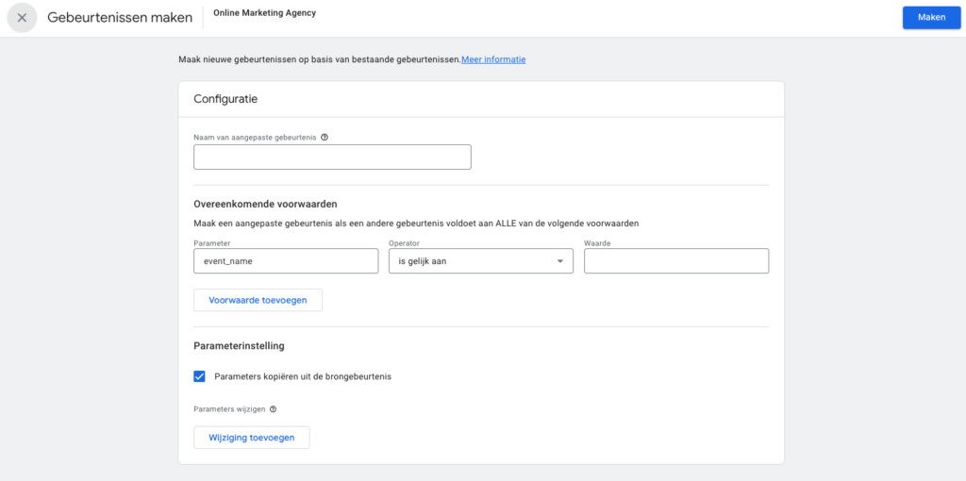Click the Wijziging toevoegen button
The image size is (966, 481).
[251, 438]
